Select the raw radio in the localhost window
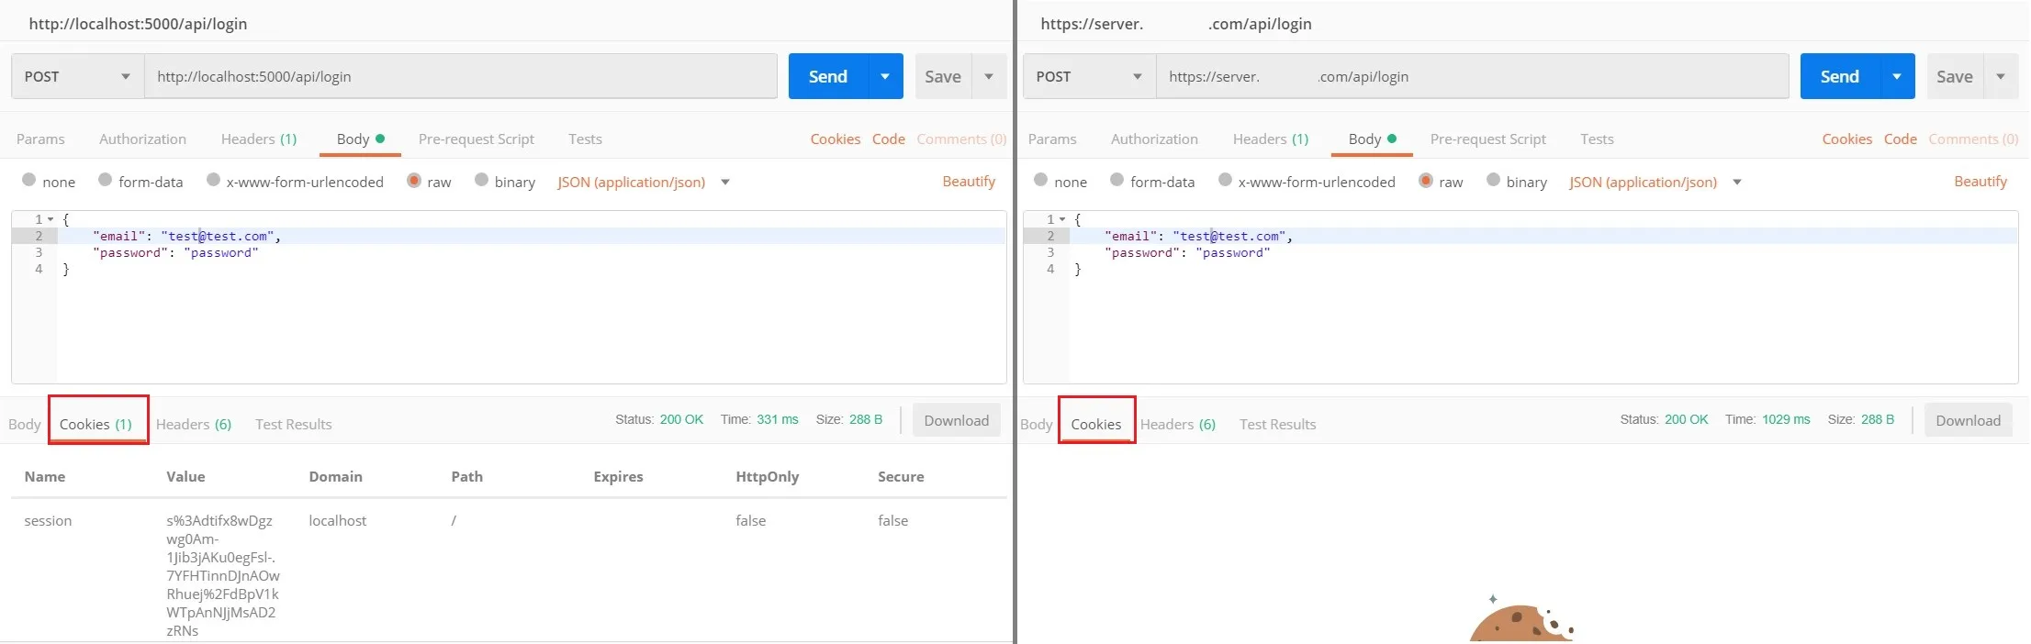This screenshot has height=644, width=2031. 414,181
